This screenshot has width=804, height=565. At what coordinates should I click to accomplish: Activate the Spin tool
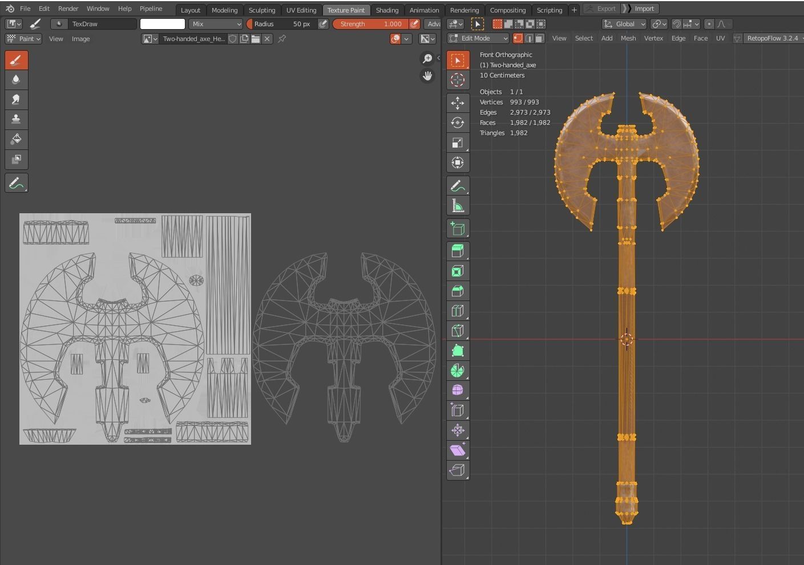458,371
